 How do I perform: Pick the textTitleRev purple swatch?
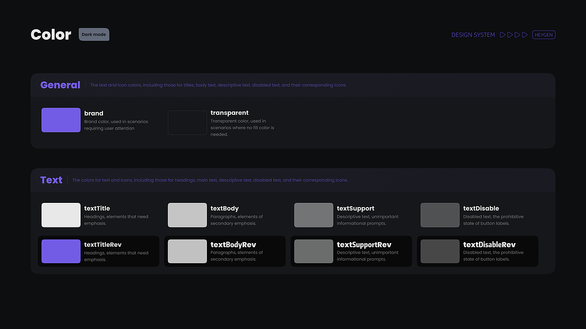point(61,251)
